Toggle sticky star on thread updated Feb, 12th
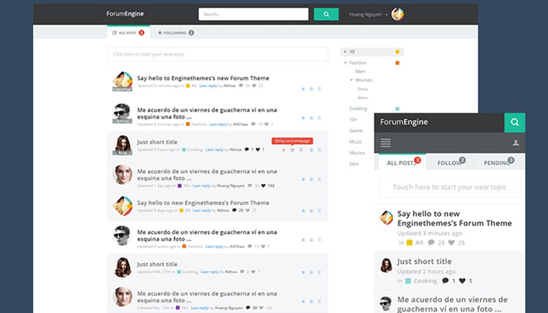 point(303,272)
